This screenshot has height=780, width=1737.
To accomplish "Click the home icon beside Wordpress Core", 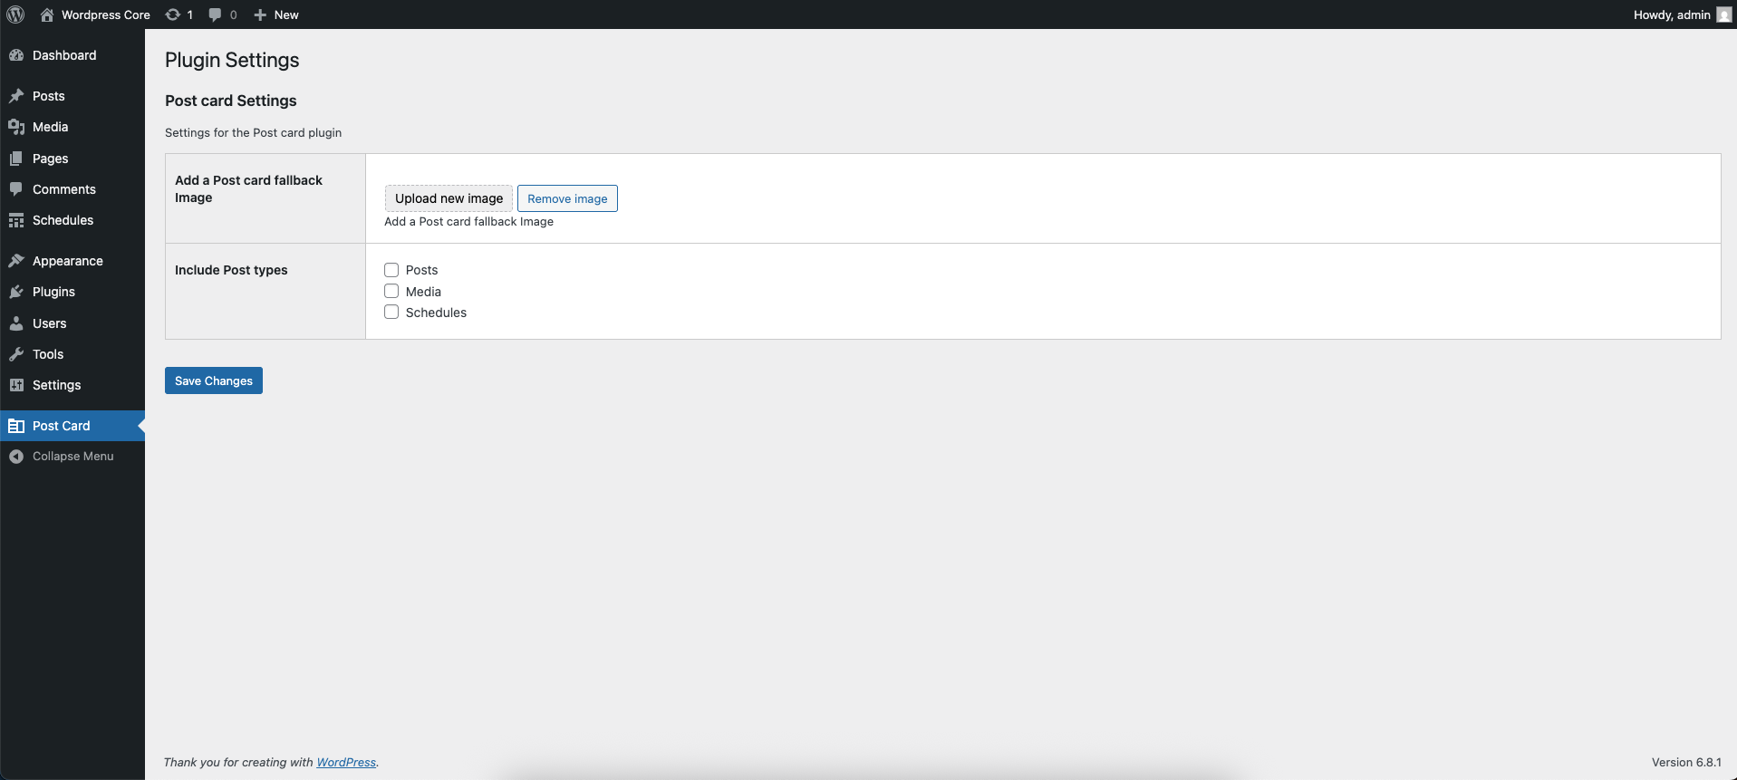I will (47, 14).
